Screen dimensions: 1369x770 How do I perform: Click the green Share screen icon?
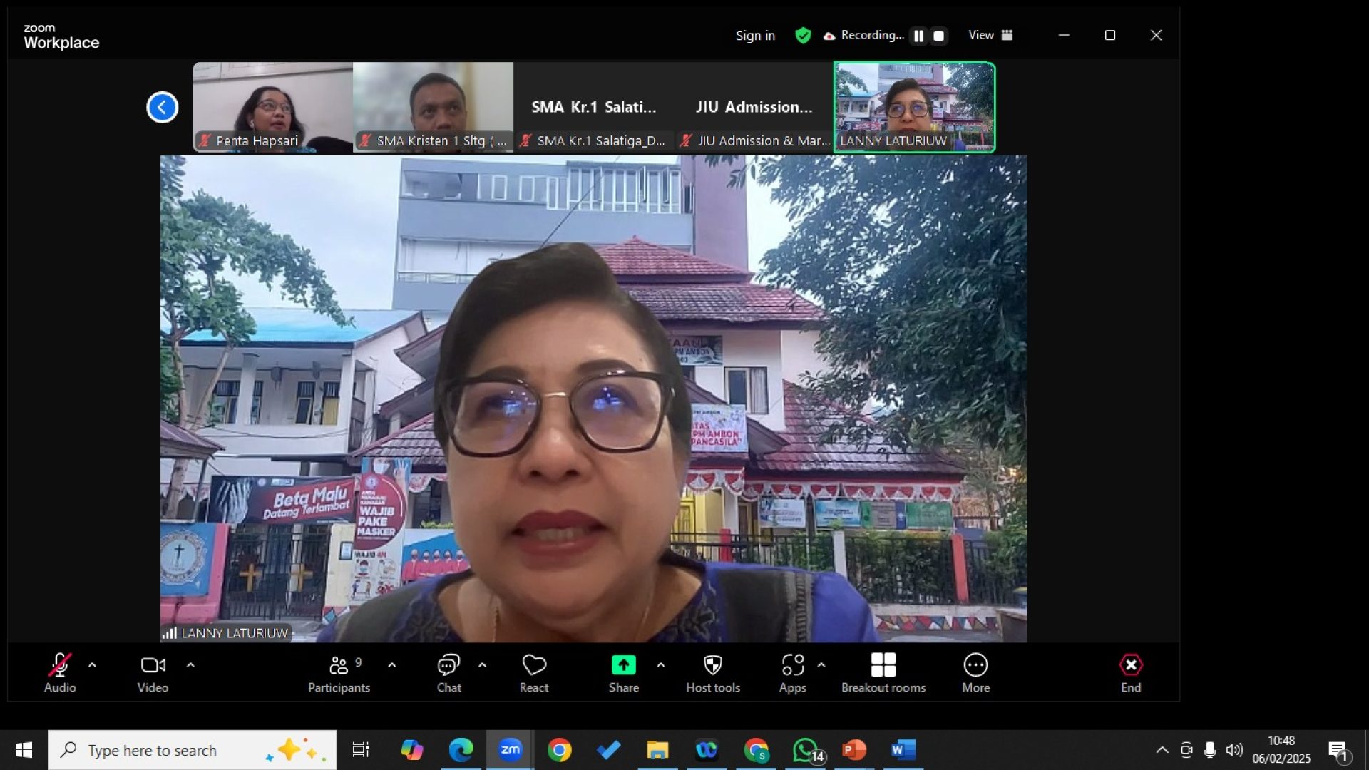623,665
